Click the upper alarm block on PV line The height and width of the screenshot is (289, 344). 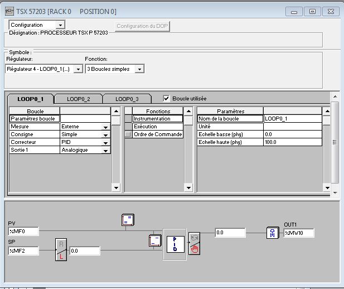pos(127,220)
